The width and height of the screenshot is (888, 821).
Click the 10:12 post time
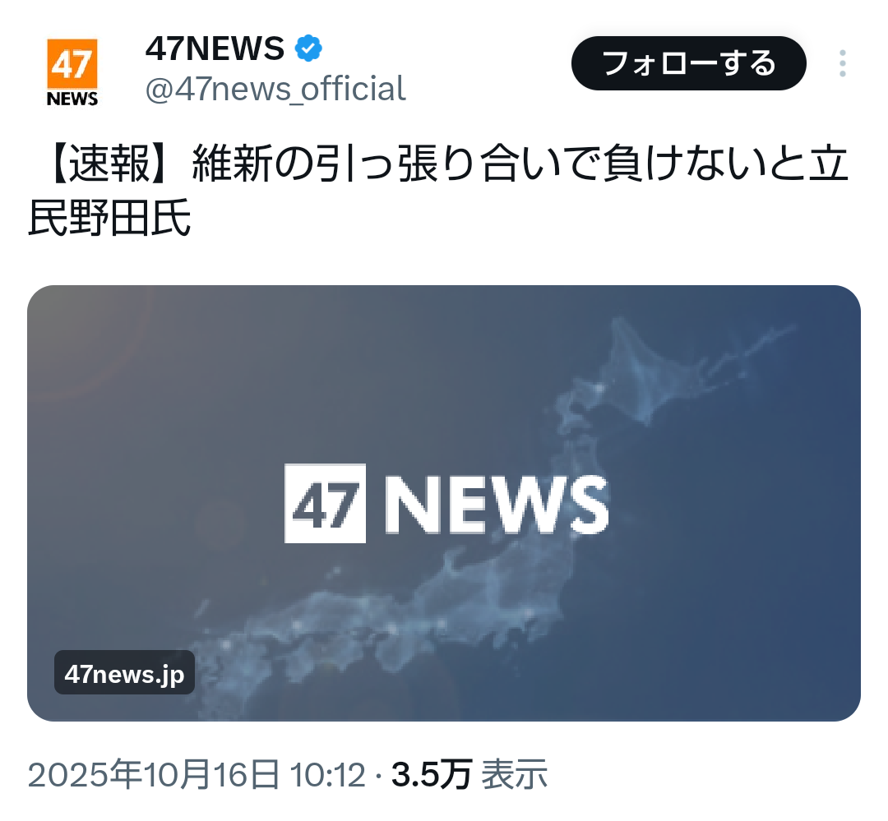[327, 774]
